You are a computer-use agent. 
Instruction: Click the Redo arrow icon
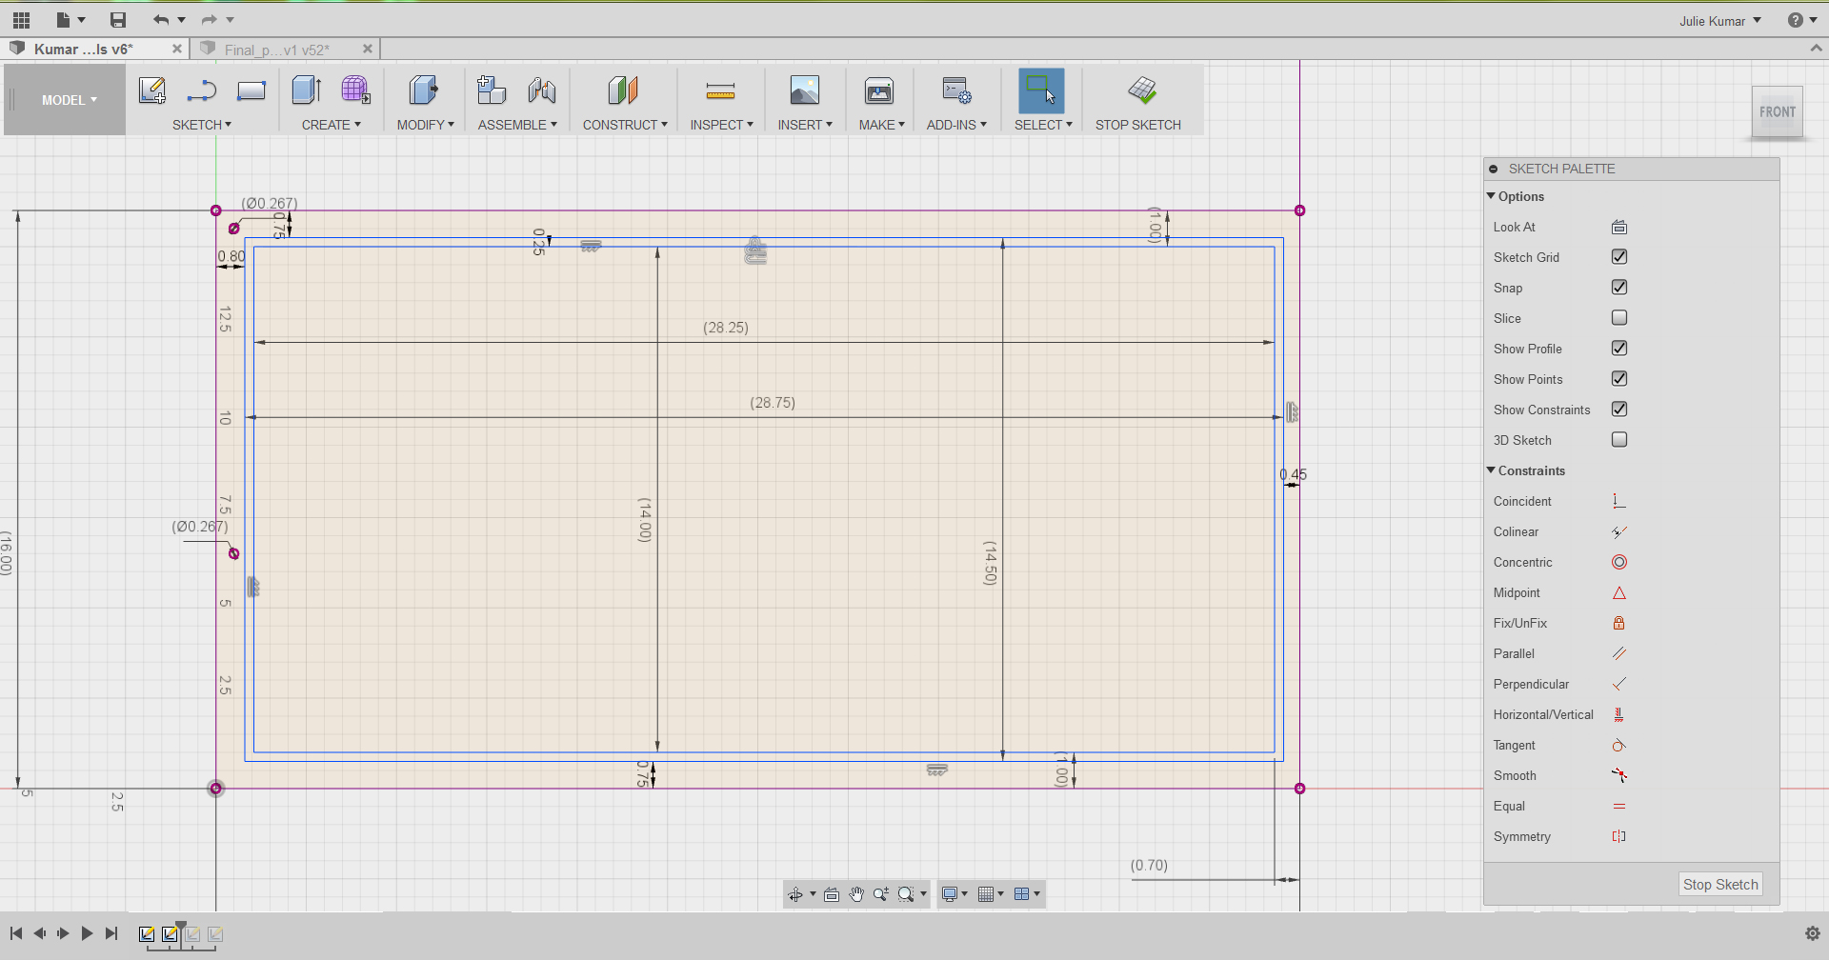point(209,19)
